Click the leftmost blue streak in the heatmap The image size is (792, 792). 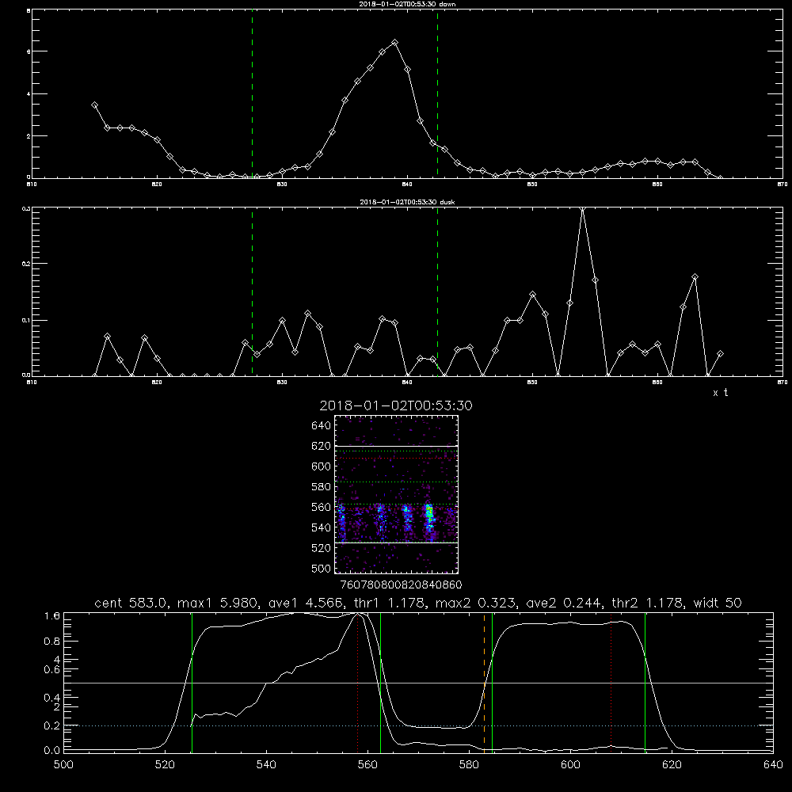pos(341,523)
